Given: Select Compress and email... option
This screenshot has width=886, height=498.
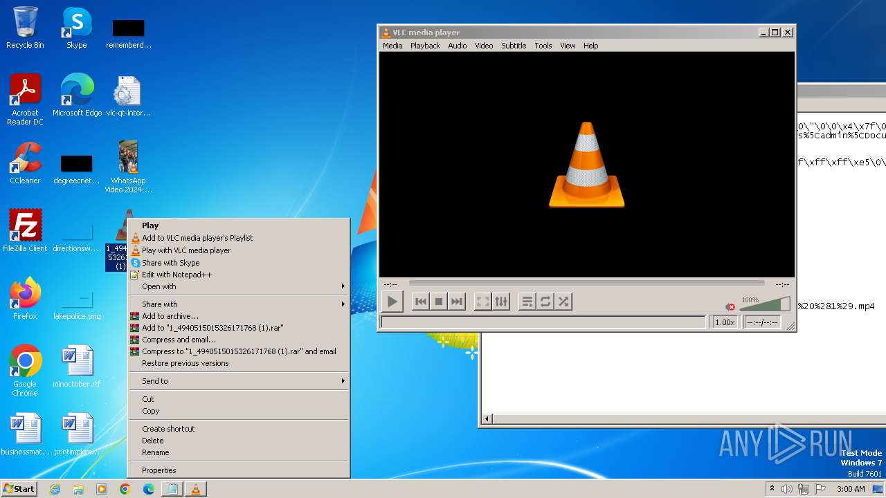Looking at the screenshot, I should tap(239, 340).
